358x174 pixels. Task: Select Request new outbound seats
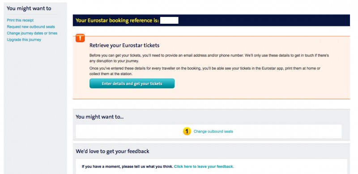(31, 27)
